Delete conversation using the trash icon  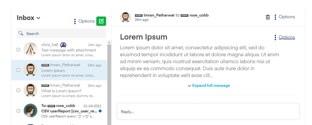(x=268, y=17)
